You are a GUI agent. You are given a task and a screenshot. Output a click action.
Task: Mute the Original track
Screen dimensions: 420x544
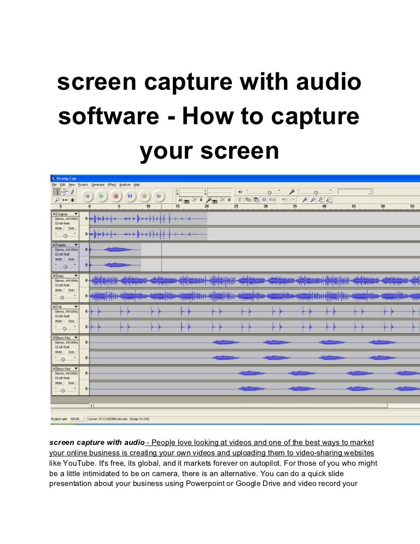[x=59, y=228]
